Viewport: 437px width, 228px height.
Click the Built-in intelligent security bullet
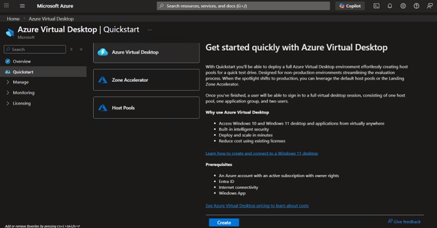point(244,129)
